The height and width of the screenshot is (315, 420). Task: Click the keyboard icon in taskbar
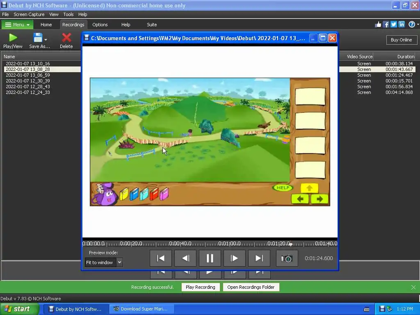point(367,309)
